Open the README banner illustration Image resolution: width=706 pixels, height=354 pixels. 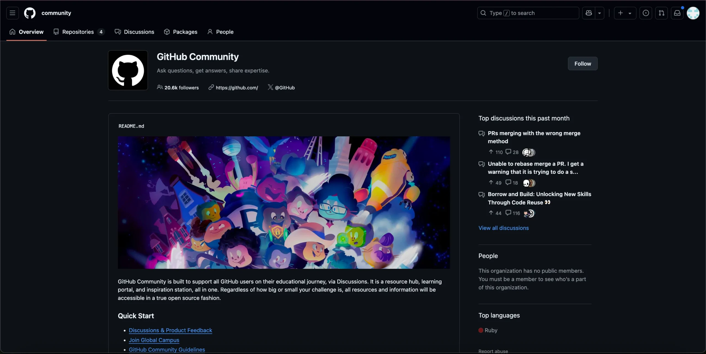coord(284,202)
